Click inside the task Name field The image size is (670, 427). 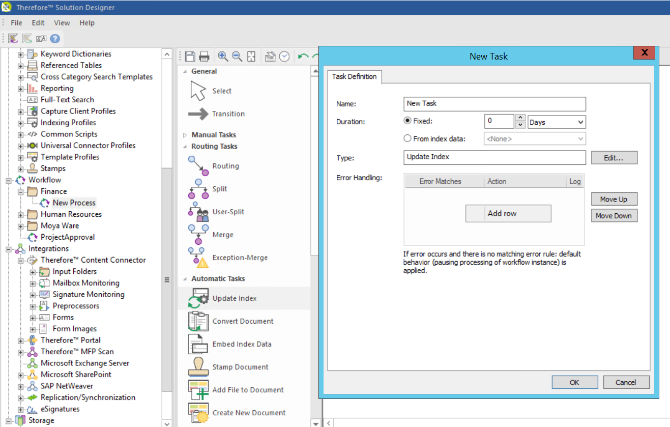pyautogui.click(x=494, y=104)
